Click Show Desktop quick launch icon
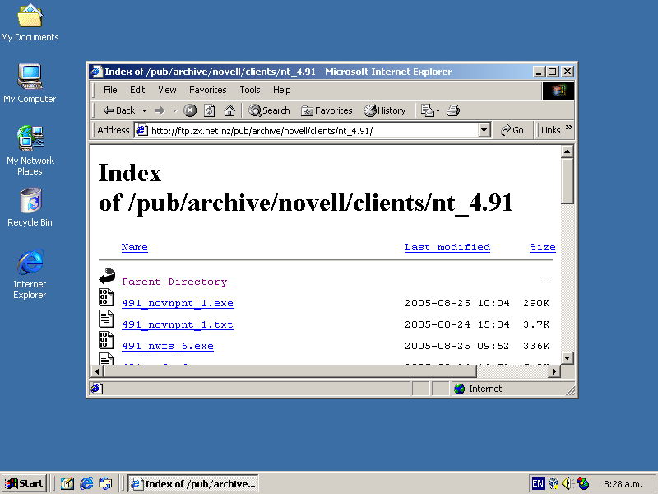 click(67, 484)
